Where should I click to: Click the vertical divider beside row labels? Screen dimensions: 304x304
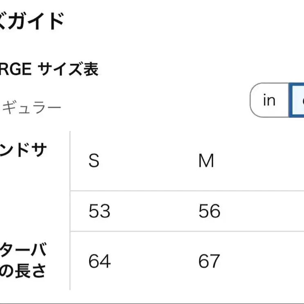click(70, 210)
